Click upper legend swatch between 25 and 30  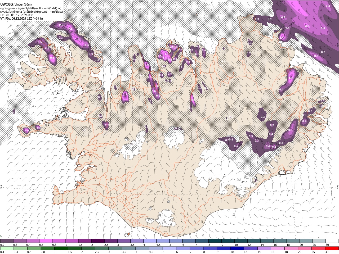(x=319, y=241)
